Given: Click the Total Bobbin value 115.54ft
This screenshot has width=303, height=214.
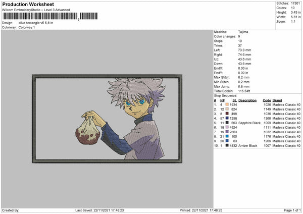Looking at the screenshot, I should tap(244, 91).
